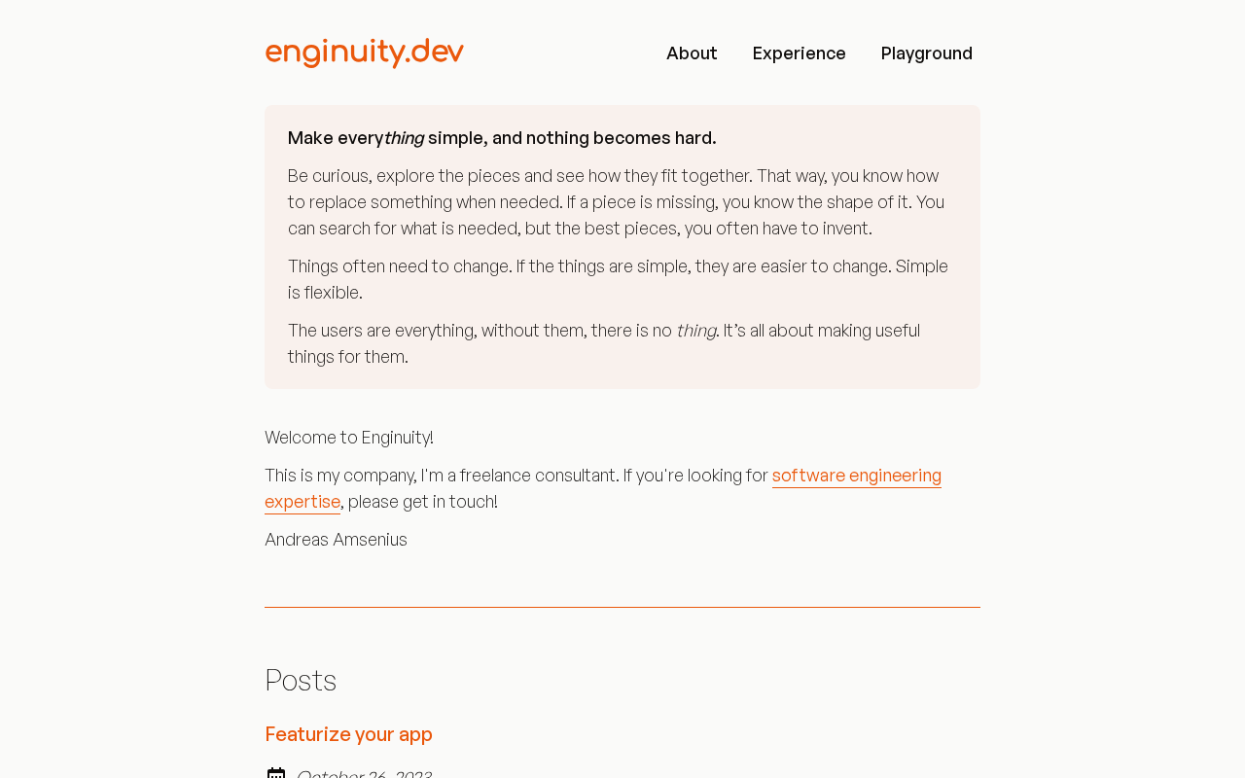Click the bold quote headline about simple
Screen dimensions: 1245x778
point(502,138)
